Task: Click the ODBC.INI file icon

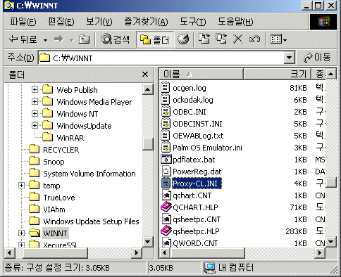Action: [x=166, y=112]
